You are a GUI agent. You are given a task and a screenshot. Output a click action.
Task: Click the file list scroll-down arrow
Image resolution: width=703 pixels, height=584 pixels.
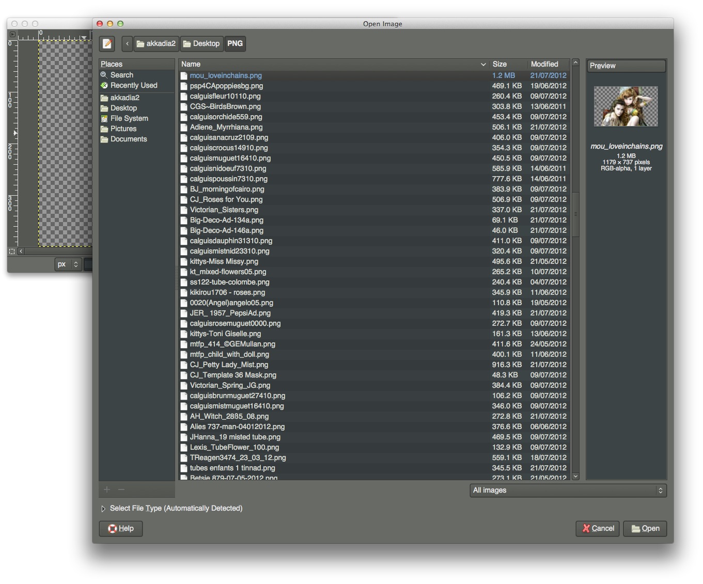[575, 476]
